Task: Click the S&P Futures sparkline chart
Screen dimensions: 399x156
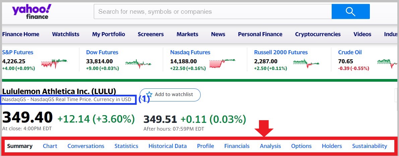Action: [54, 63]
